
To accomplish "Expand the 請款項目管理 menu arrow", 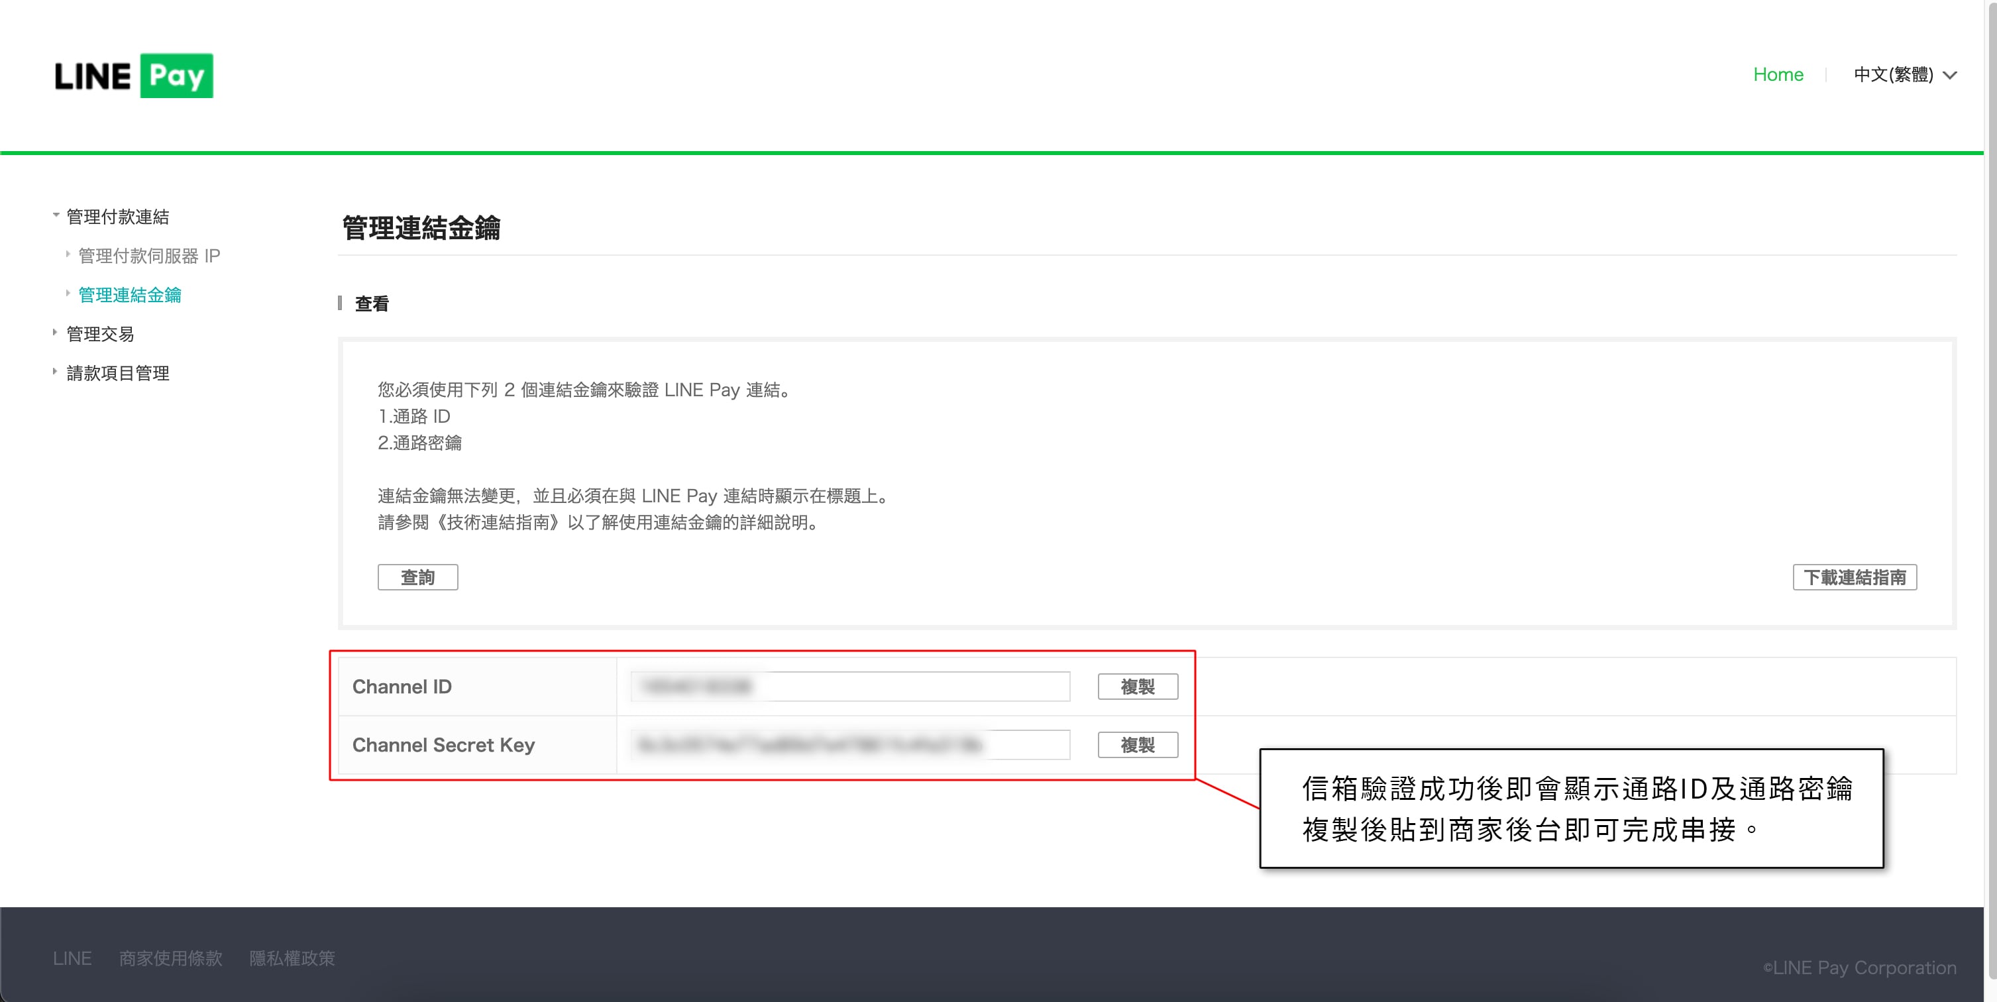I will pyautogui.click(x=55, y=372).
